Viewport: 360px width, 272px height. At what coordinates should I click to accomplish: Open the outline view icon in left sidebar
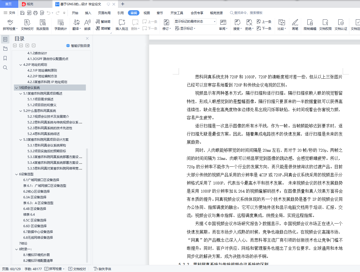(x=5, y=39)
